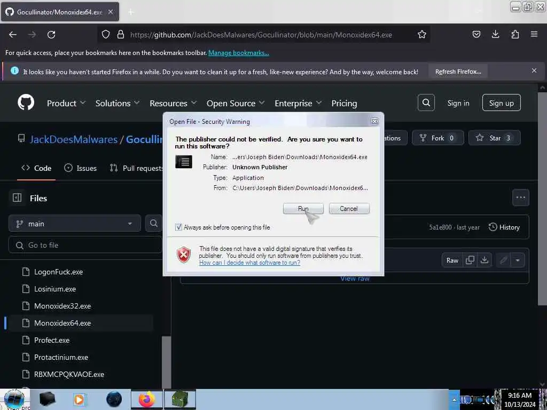Open the JackDoesMalwares profile link
This screenshot has height=410, width=547.
point(74,139)
